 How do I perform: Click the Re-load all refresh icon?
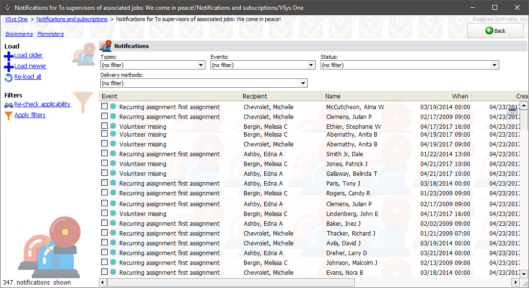[x=8, y=77]
